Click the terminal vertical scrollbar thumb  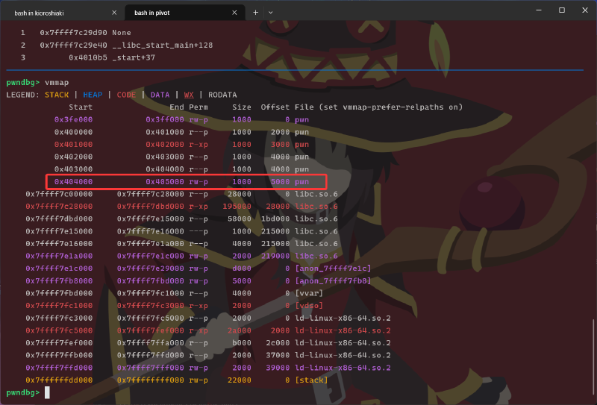coord(594,357)
